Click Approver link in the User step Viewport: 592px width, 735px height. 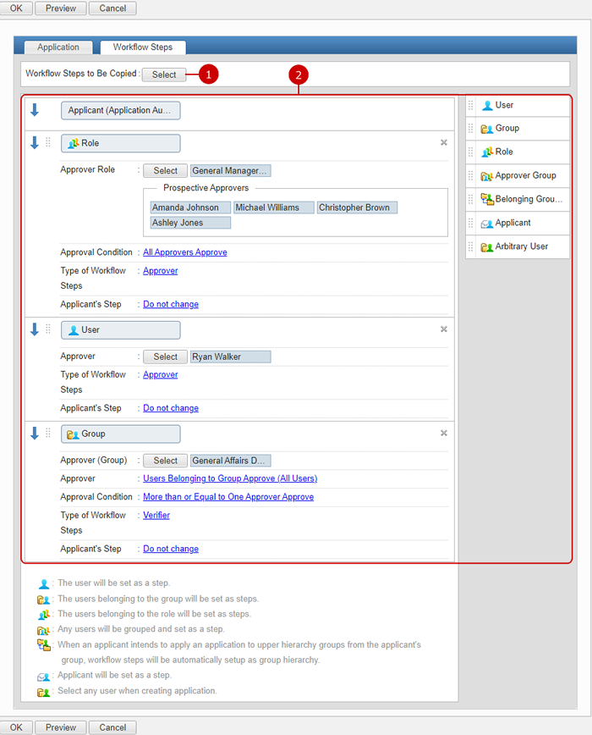[x=161, y=374]
